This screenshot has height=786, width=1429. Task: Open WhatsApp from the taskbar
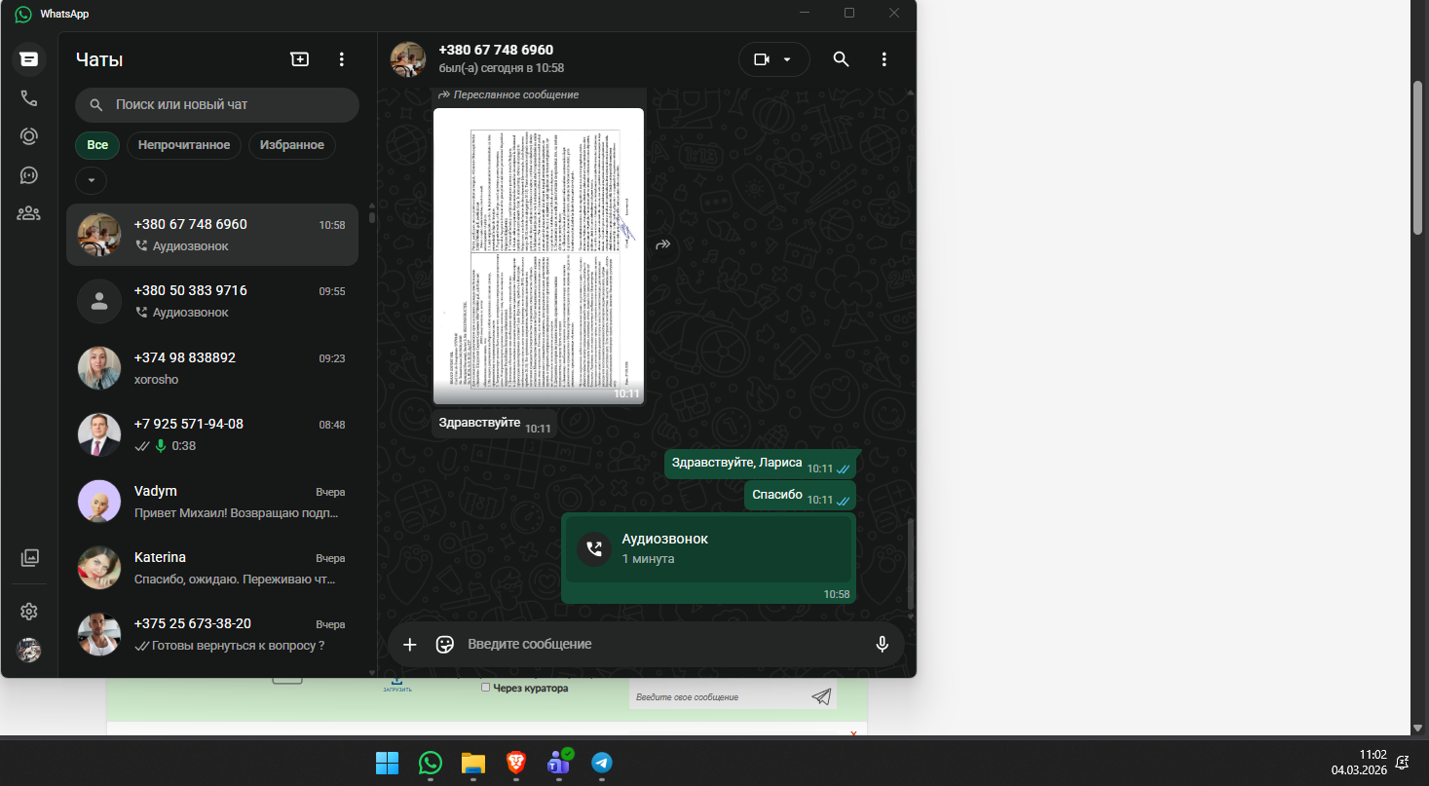coord(430,763)
